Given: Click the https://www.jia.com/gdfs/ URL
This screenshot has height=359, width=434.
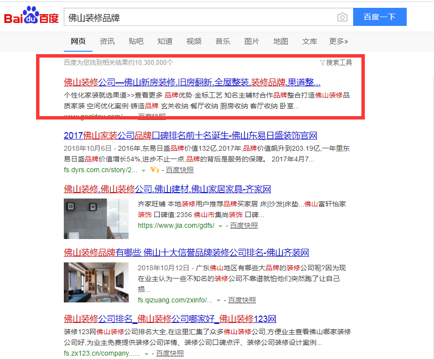Looking at the screenshot, I should pos(176,225).
